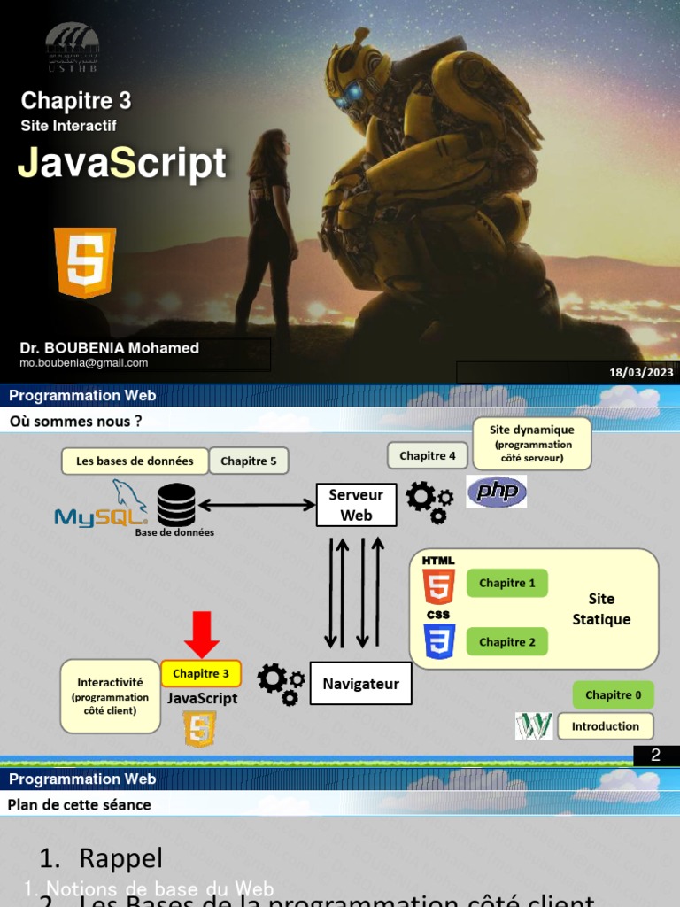Click the 'Site Interactif' subtitle

(69, 126)
